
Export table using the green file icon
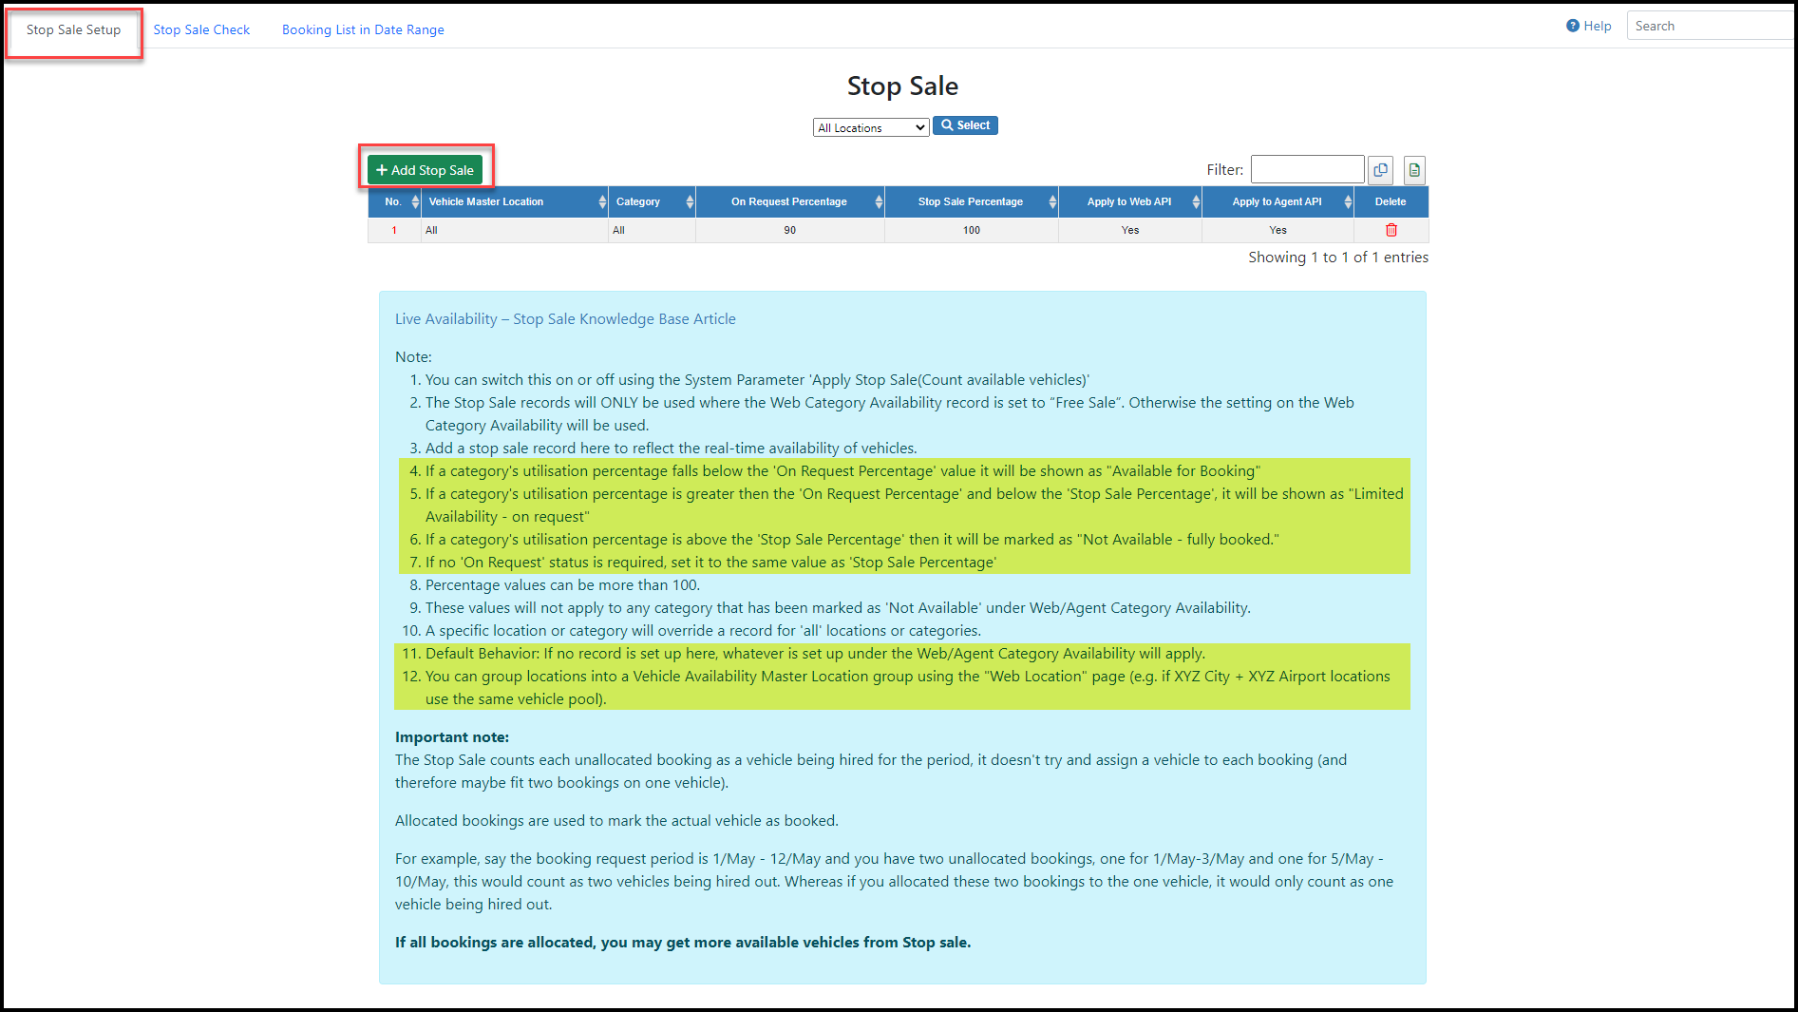coord(1414,170)
